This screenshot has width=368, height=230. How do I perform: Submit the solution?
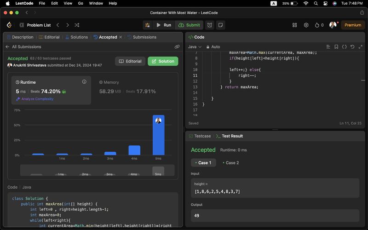coord(189,25)
